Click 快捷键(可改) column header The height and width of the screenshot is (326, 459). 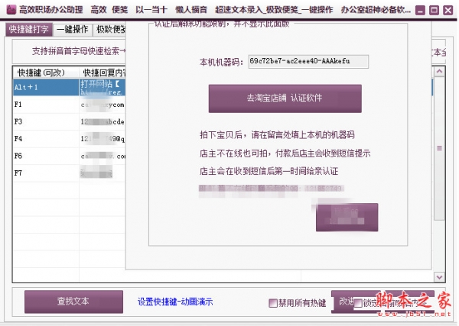click(46, 73)
